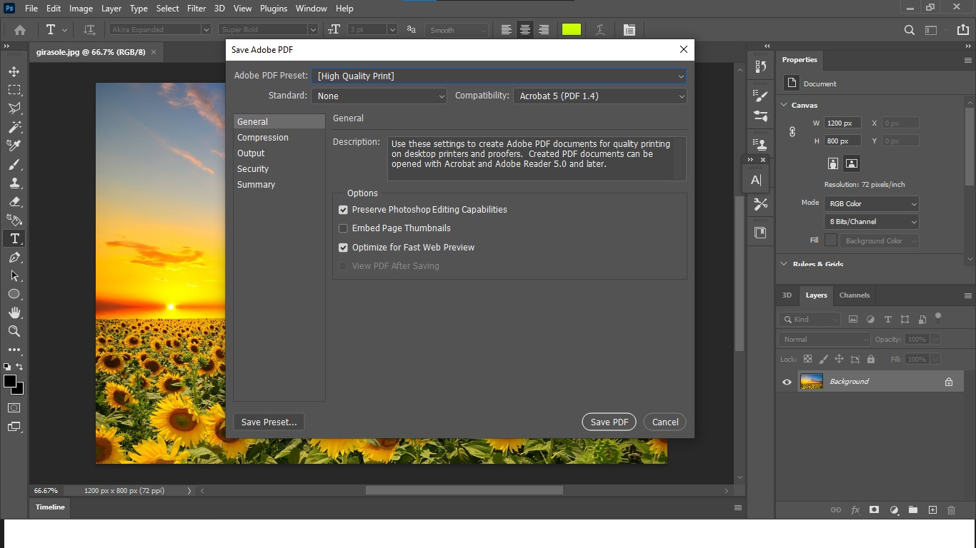This screenshot has width=976, height=548.
Task: Open the Brush Settings panel
Action: click(x=760, y=96)
